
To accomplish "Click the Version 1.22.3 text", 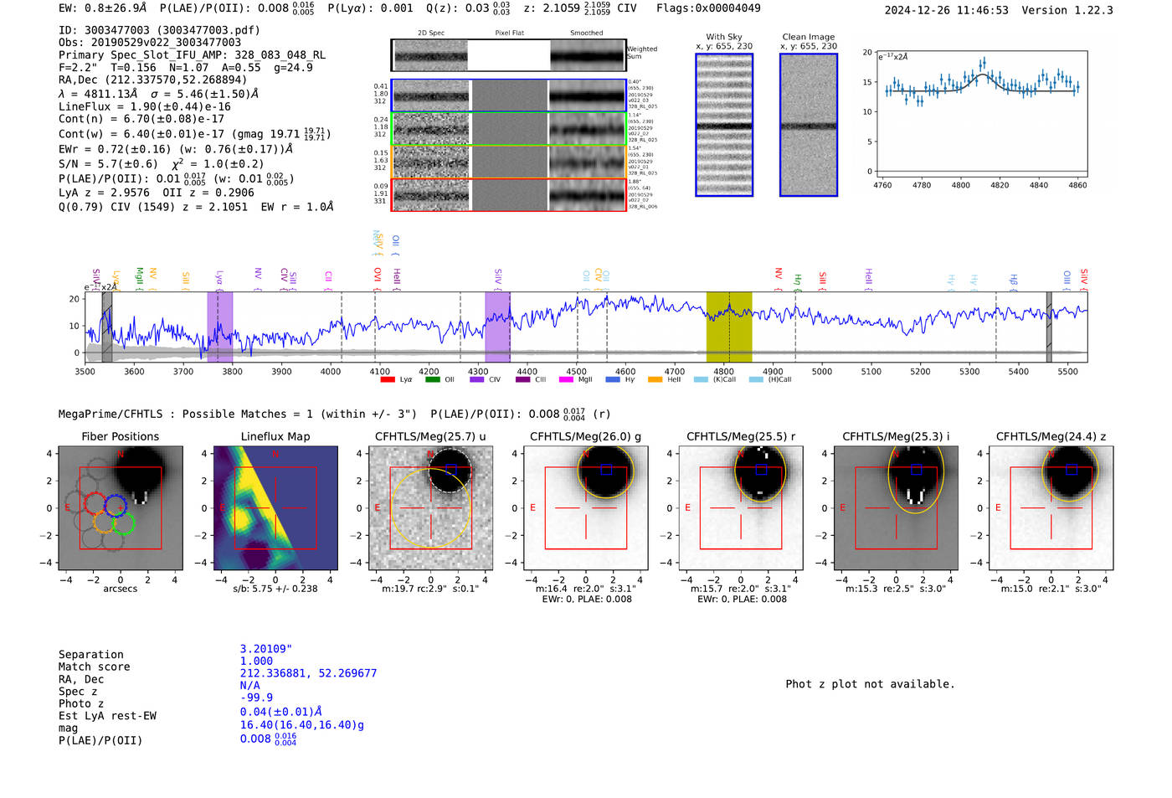I will click(x=1067, y=10).
